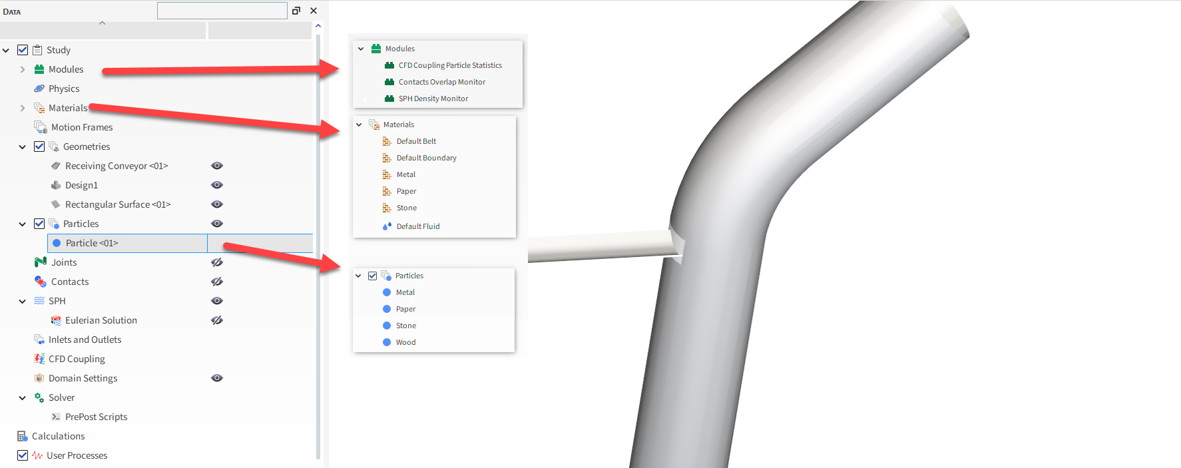This screenshot has width=1181, height=468.
Task: Hide Rectangular Surface <01> with eye icon
Action: pos(217,204)
